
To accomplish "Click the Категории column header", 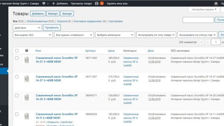I will (x=130, y=50).
